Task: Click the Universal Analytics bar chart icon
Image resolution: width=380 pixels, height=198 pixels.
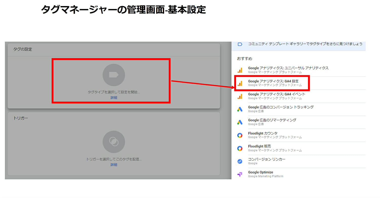Action: click(x=240, y=70)
